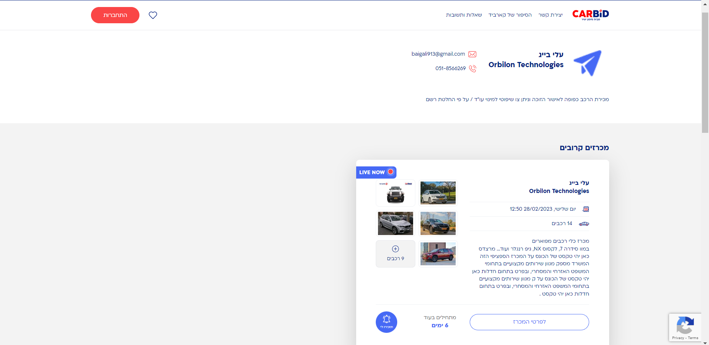Click the red התחברות login button
The width and height of the screenshot is (709, 345).
tap(115, 15)
